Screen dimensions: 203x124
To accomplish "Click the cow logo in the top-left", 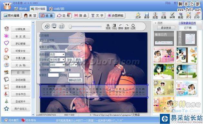I will (x=7, y=6).
